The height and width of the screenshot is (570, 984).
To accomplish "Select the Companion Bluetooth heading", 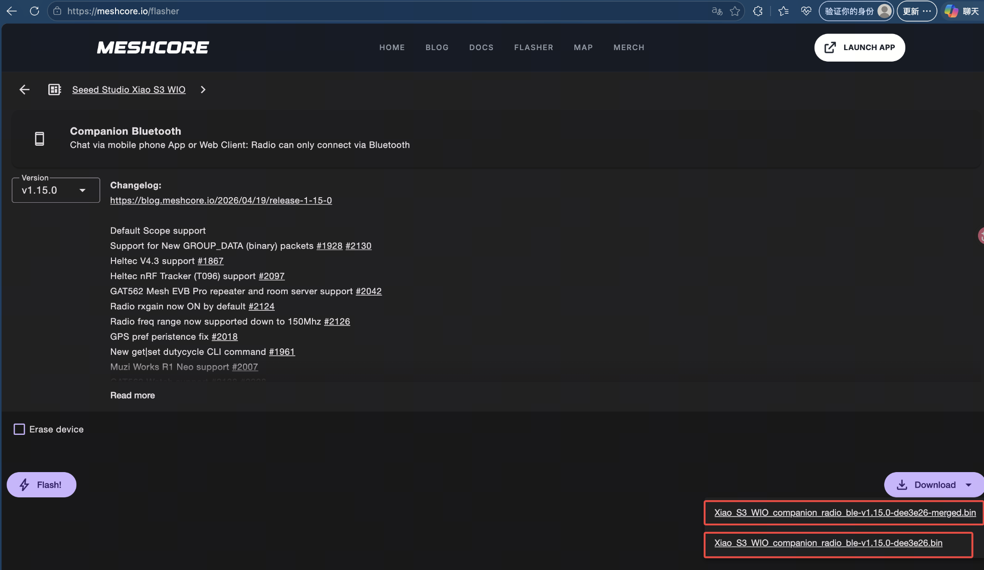I will click(126, 131).
